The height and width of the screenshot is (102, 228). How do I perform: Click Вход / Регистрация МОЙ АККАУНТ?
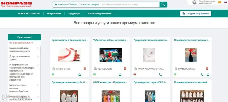coord(207,2)
